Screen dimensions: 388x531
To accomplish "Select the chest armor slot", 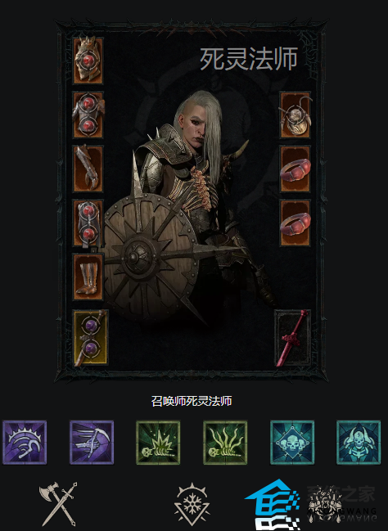I will [x=88, y=115].
